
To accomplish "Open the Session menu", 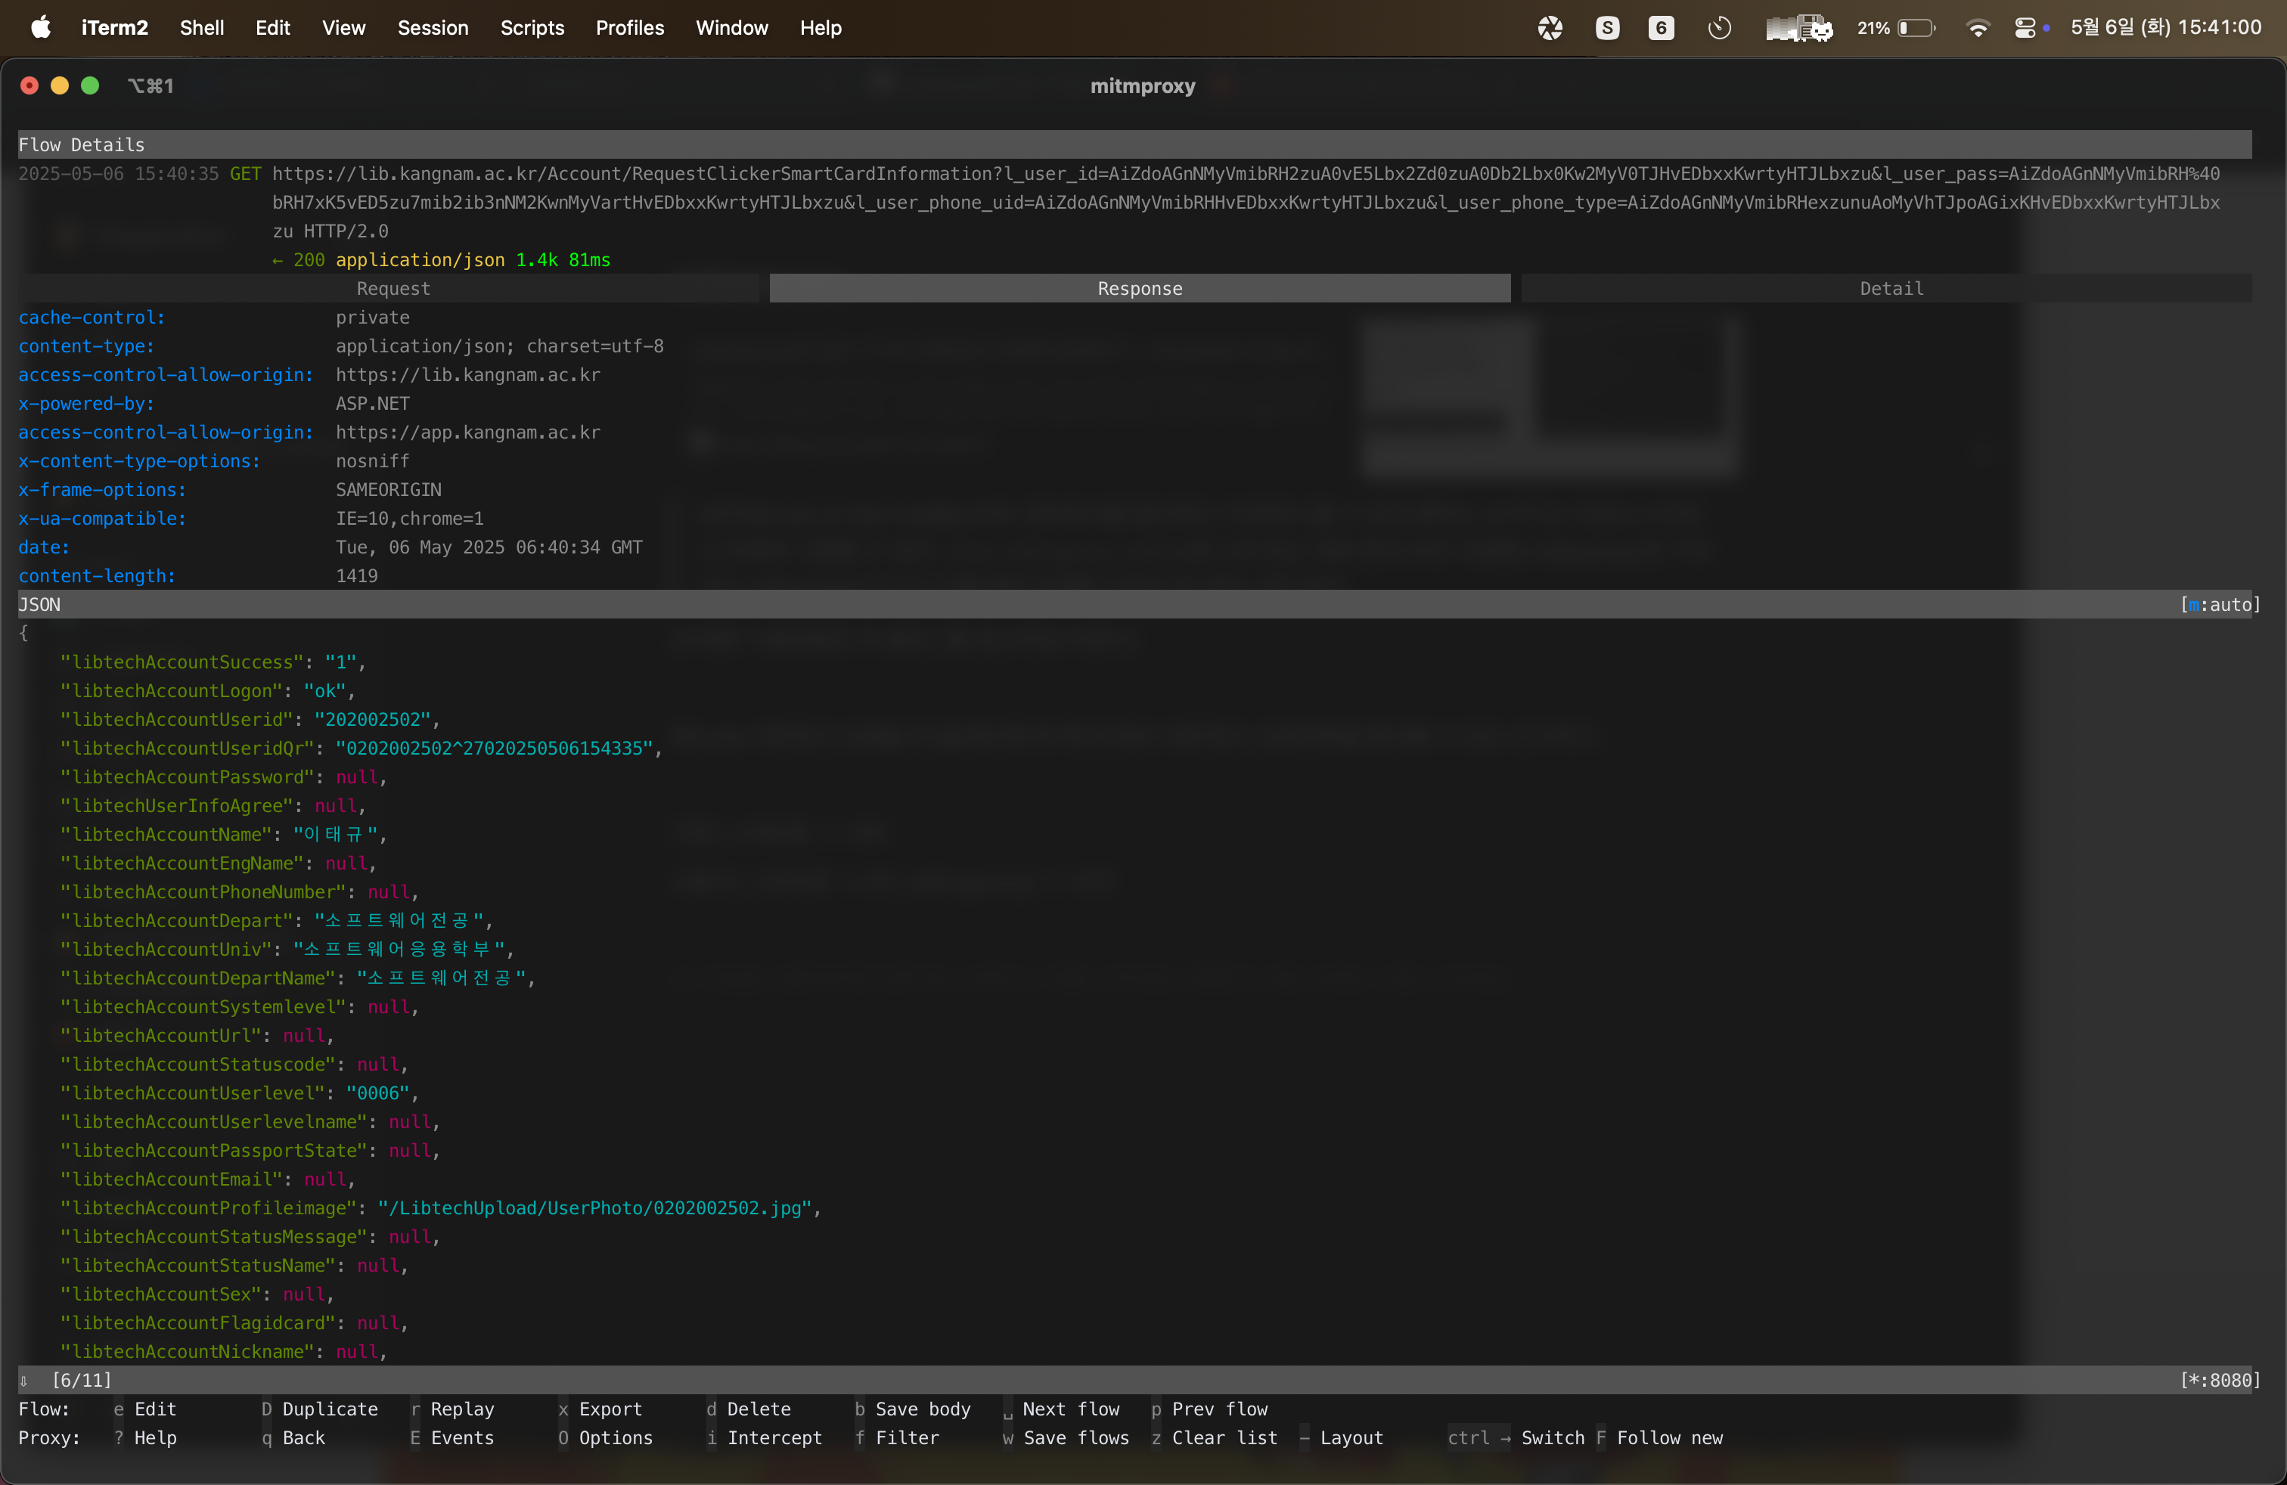I will (x=433, y=28).
